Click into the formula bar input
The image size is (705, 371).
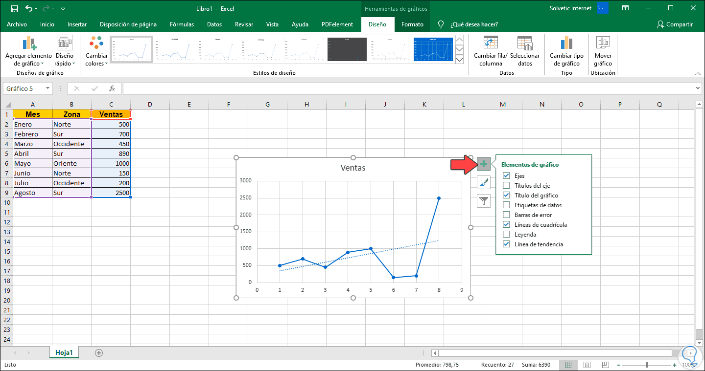[x=409, y=88]
